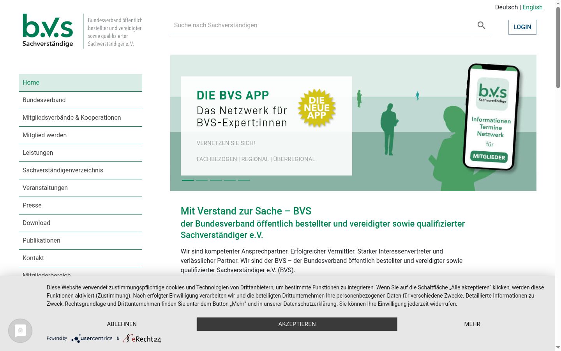Viewport: 561px width, 351px height.
Task: Open the Sachverständigenverzeichnis menu item
Action: click(80, 170)
